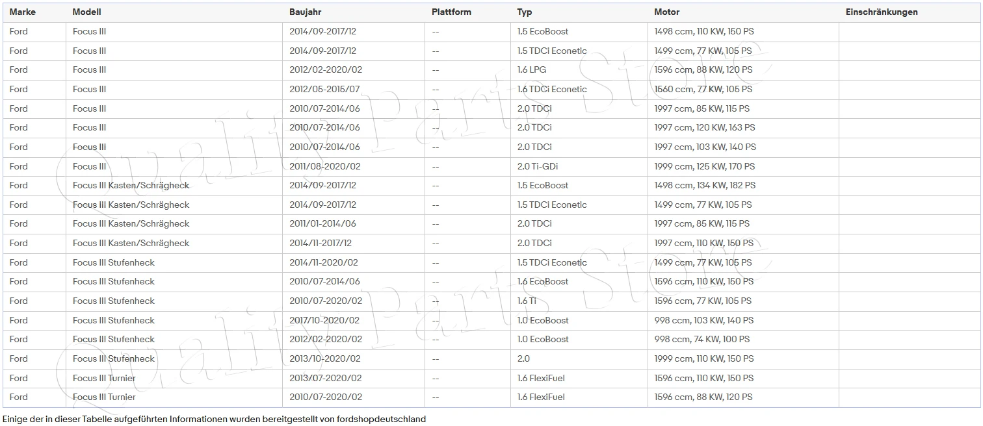Click the 1498 ccm, 134 KW, 182 PS cell
Viewport: 983px width, 426px height.
coord(743,186)
